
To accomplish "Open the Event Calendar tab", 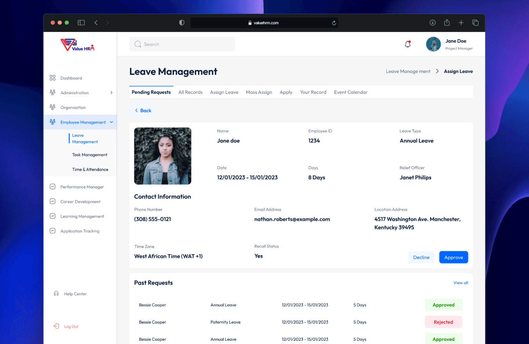I will [x=351, y=92].
